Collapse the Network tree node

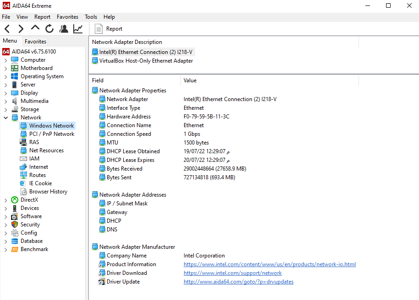point(5,118)
